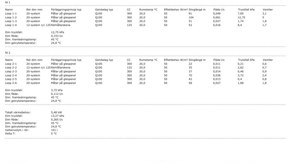Click the Flöde value '0,061' for Loop 1-2
Screen dimensions: 291x163
pos(217,17)
